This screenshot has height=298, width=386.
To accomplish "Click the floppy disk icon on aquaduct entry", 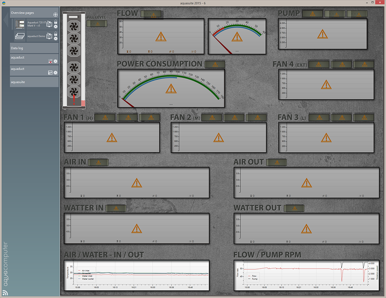I will pos(50,72).
